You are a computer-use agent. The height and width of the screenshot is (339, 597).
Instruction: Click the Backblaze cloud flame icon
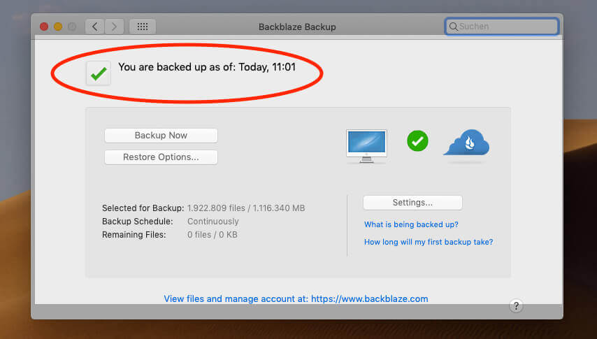466,145
